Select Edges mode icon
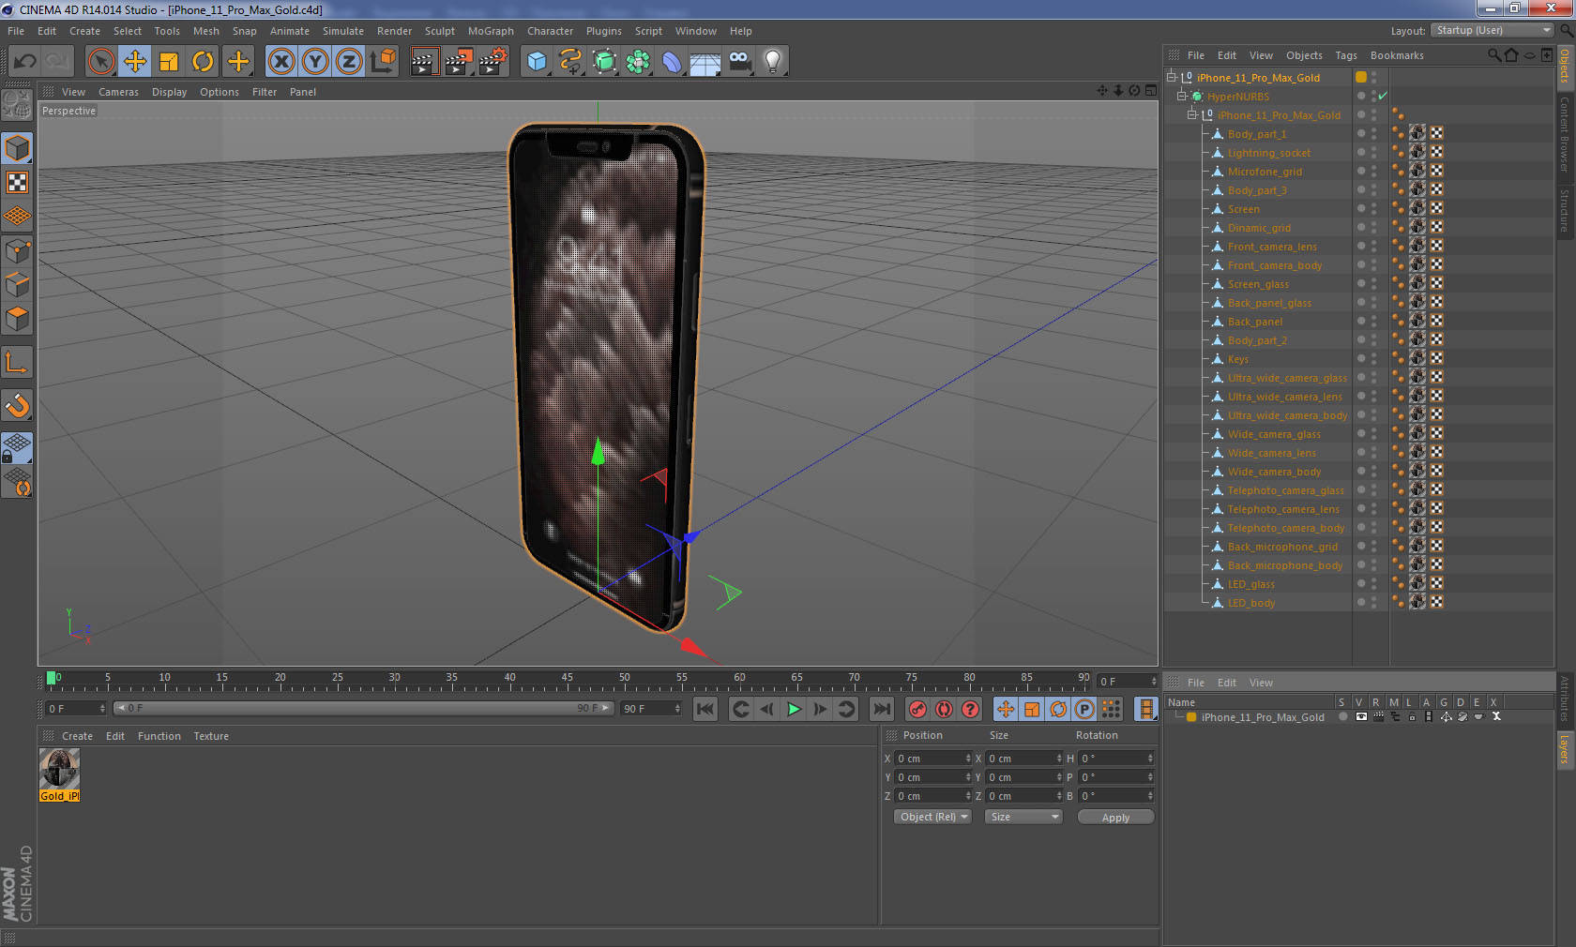This screenshot has width=1576, height=947. 18,284
